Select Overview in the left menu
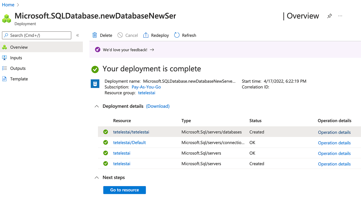 pos(19,47)
